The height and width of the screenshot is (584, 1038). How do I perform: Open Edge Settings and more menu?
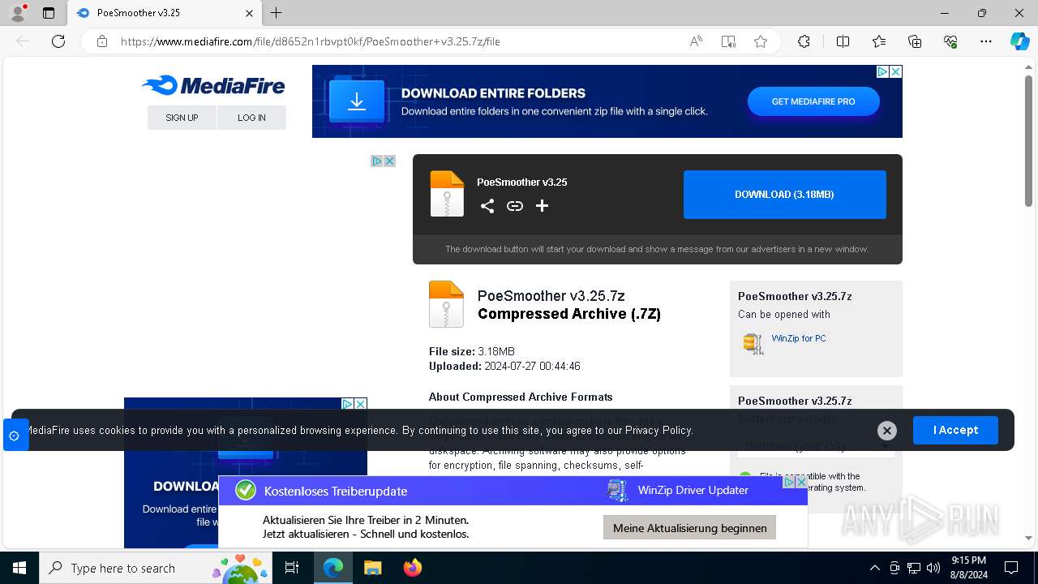click(986, 41)
